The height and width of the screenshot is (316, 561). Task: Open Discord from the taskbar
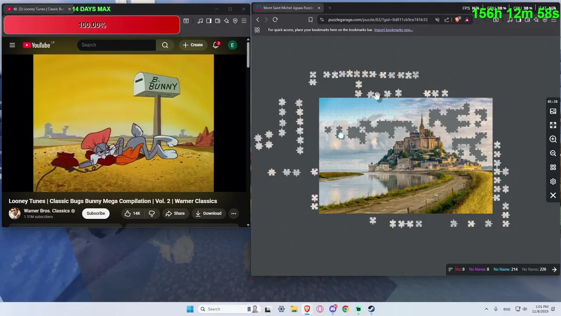tap(333, 309)
